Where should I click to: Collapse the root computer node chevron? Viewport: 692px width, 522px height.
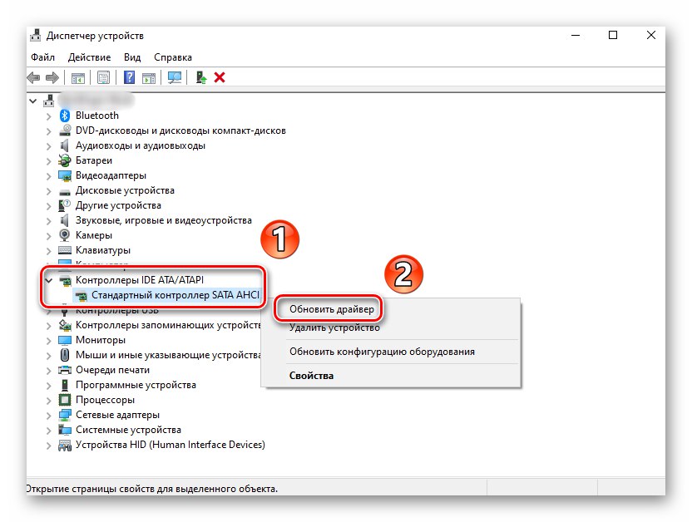tap(33, 101)
